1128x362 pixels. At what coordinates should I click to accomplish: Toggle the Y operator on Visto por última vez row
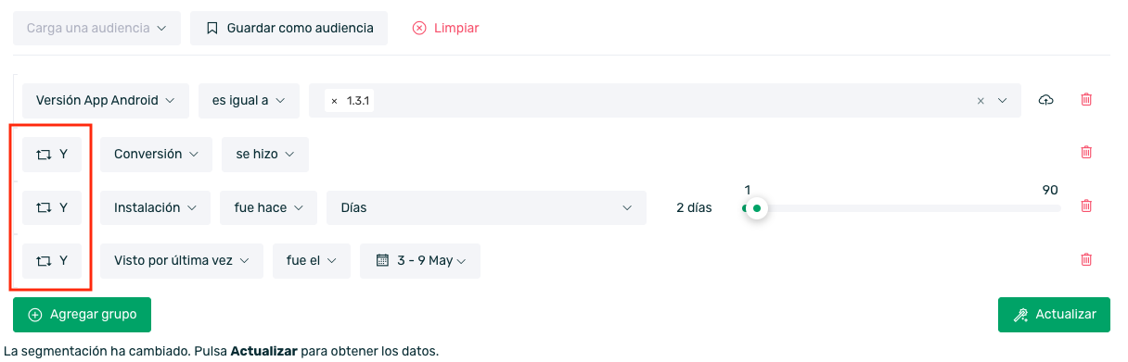pos(52,261)
